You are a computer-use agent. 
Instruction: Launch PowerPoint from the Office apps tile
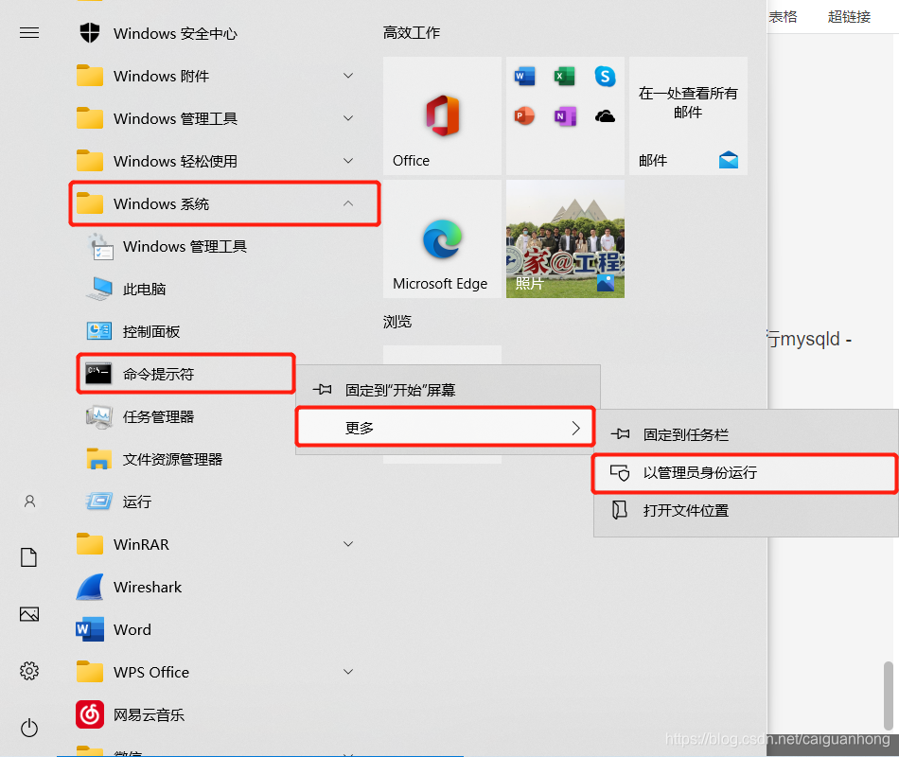coord(524,116)
